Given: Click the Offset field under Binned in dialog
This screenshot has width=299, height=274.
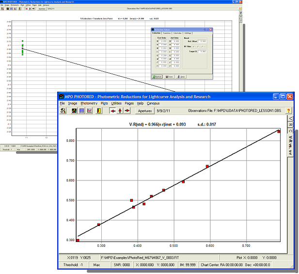Looking at the screenshot, I should coord(202,41).
